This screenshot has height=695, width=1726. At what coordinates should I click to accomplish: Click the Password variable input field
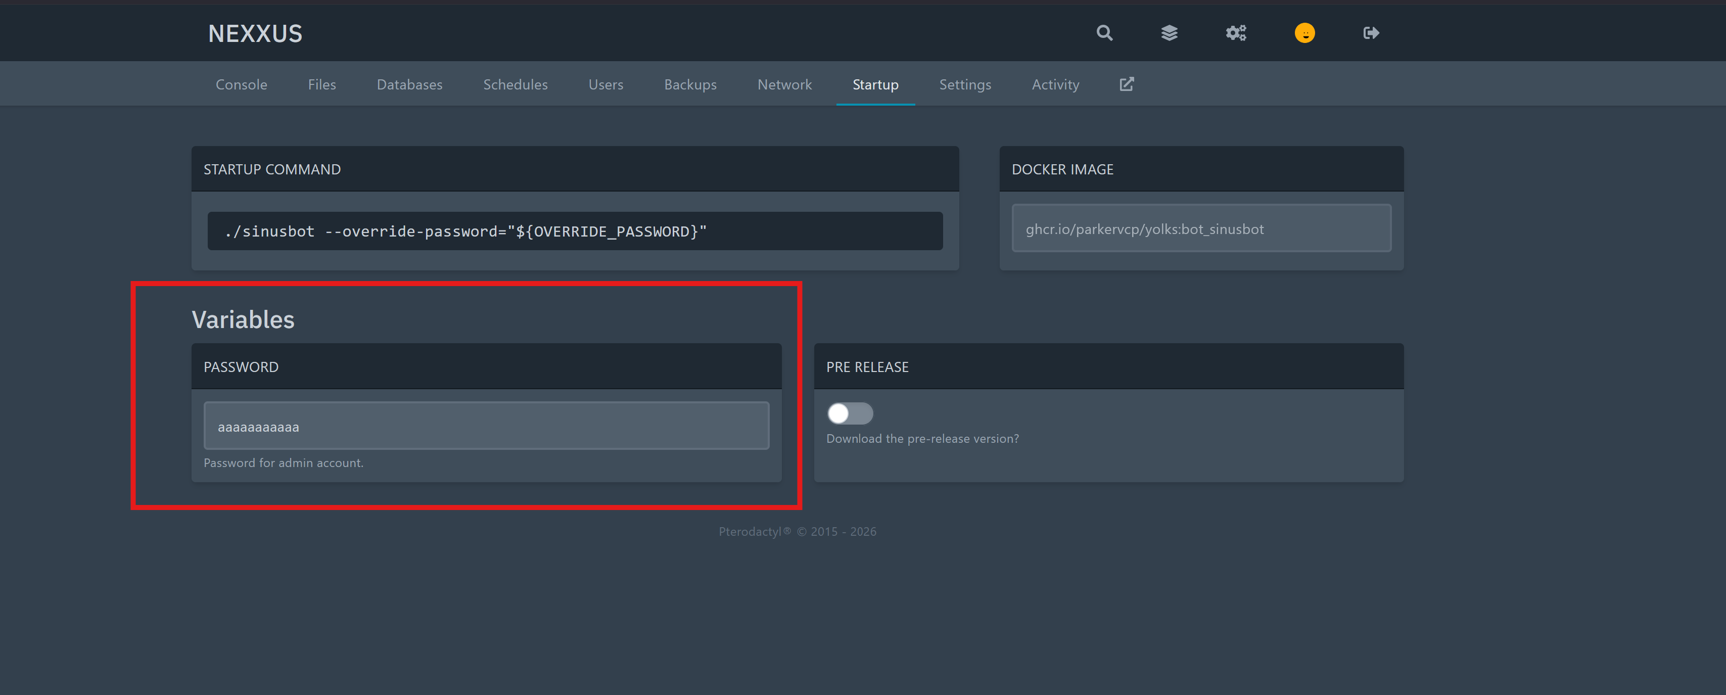pos(486,426)
